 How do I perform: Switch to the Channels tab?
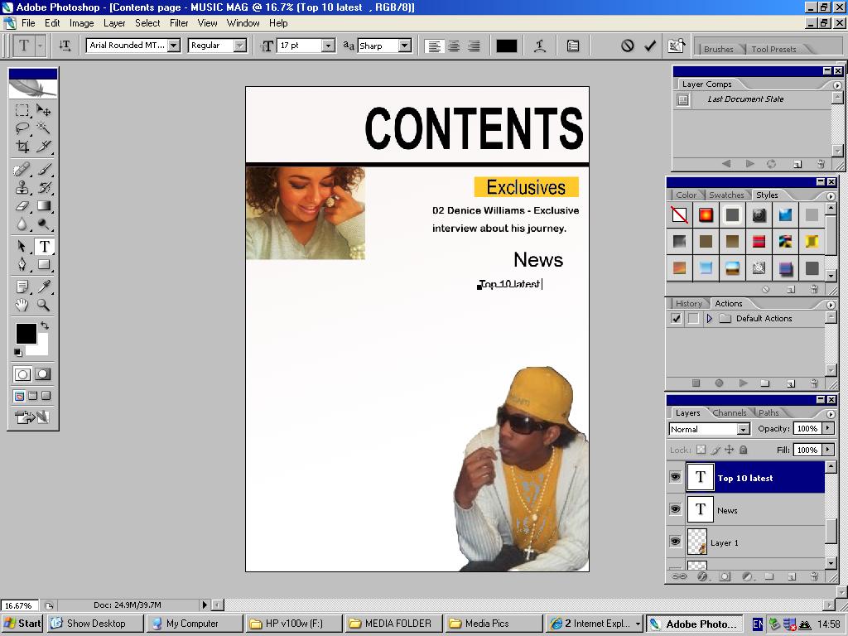click(x=729, y=412)
